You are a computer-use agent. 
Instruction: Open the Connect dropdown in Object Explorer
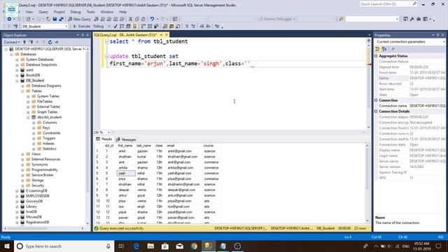(x=12, y=42)
